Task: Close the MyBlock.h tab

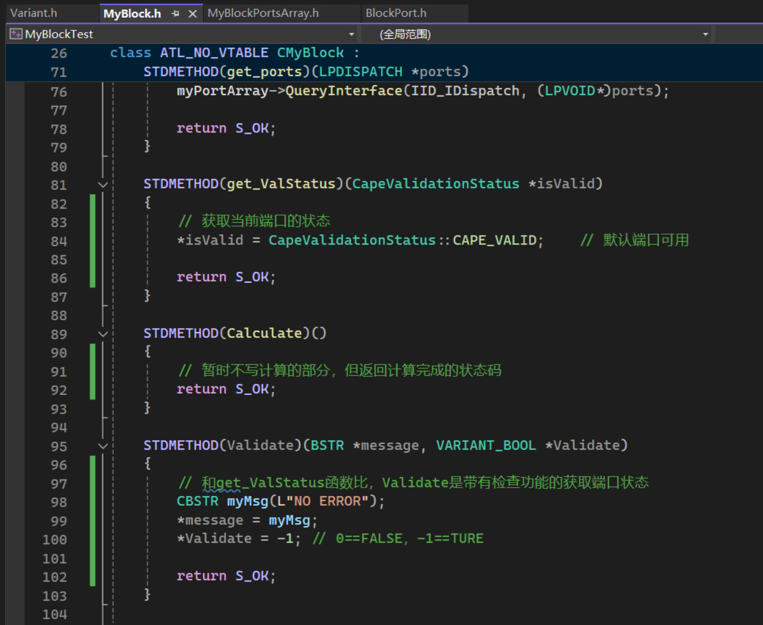Action: click(x=193, y=14)
